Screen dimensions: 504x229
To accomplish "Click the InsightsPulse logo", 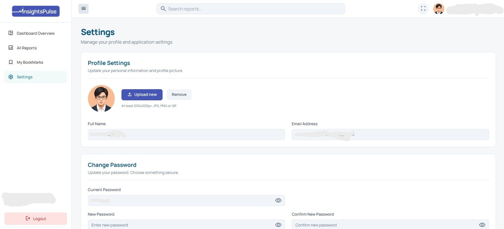I will pyautogui.click(x=36, y=11).
